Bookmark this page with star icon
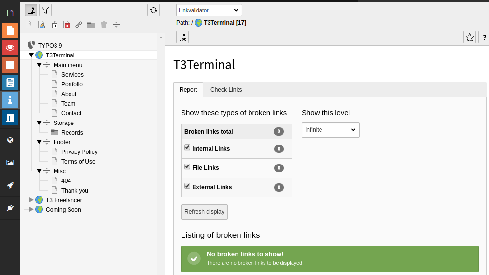Screen dimensions: 489x275 (x=469, y=38)
